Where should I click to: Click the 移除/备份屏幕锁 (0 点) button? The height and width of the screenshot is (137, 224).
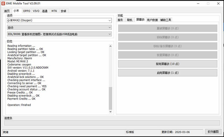[168, 46]
